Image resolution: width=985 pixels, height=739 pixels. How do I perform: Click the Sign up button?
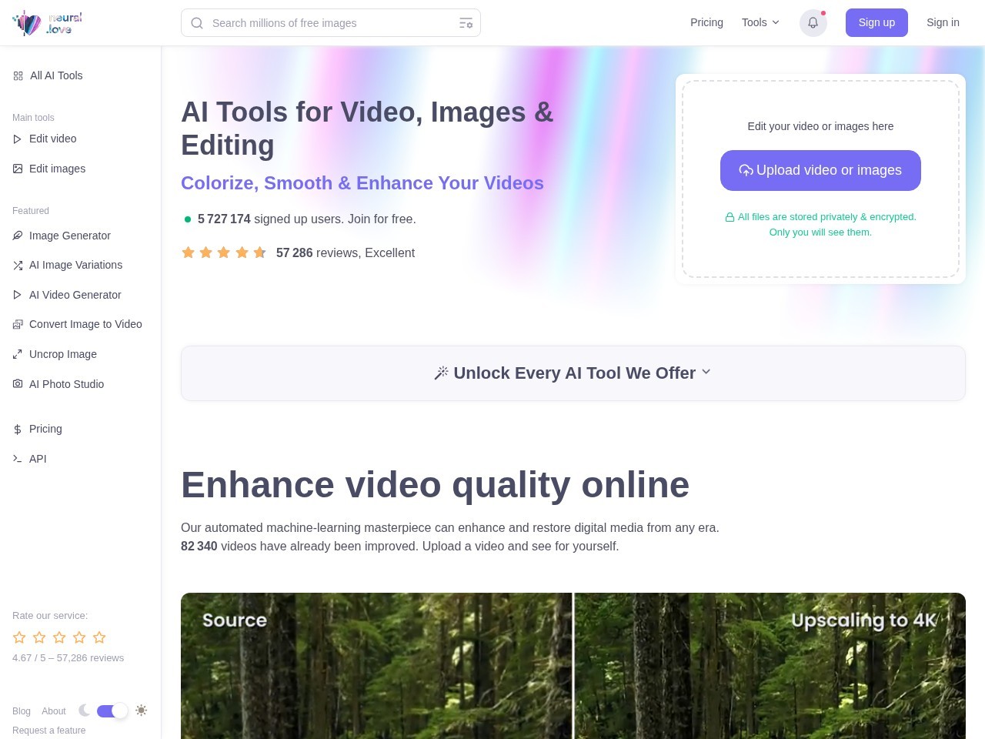coord(876,22)
